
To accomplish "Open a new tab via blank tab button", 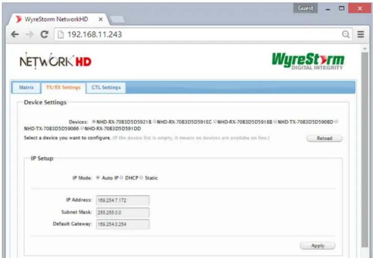I will [117, 19].
